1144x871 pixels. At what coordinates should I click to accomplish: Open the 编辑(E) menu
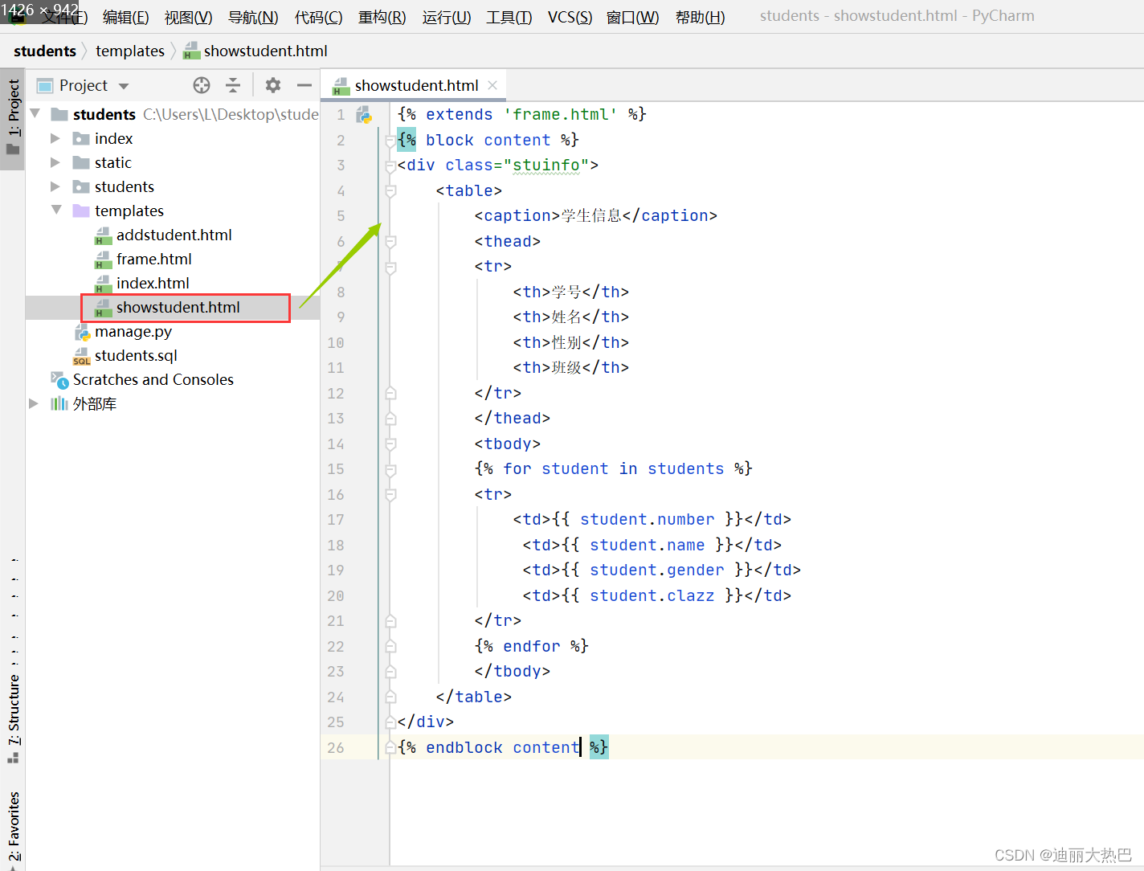click(126, 17)
